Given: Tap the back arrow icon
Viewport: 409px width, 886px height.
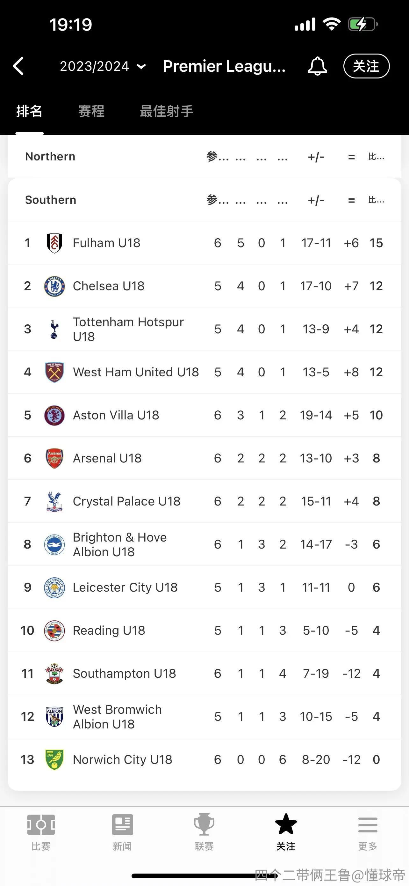Looking at the screenshot, I should tap(18, 66).
